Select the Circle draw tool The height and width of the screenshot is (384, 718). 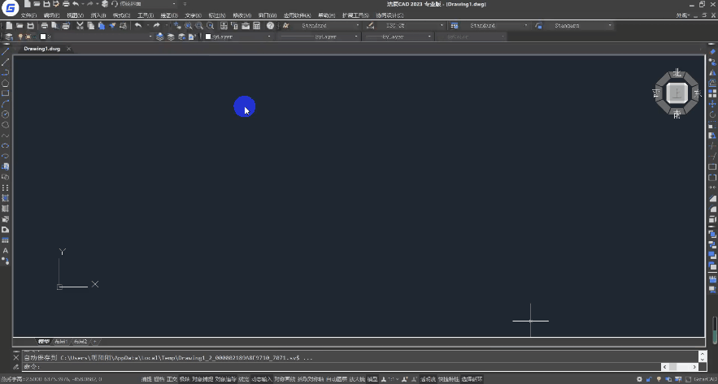click(x=6, y=114)
